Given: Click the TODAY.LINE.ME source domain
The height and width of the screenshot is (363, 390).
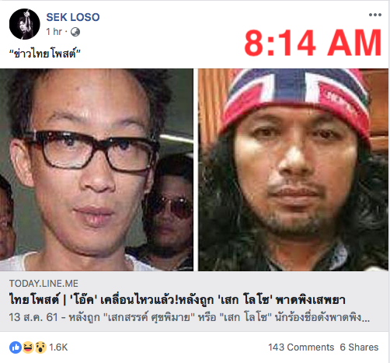Looking at the screenshot, I should tap(44, 284).
